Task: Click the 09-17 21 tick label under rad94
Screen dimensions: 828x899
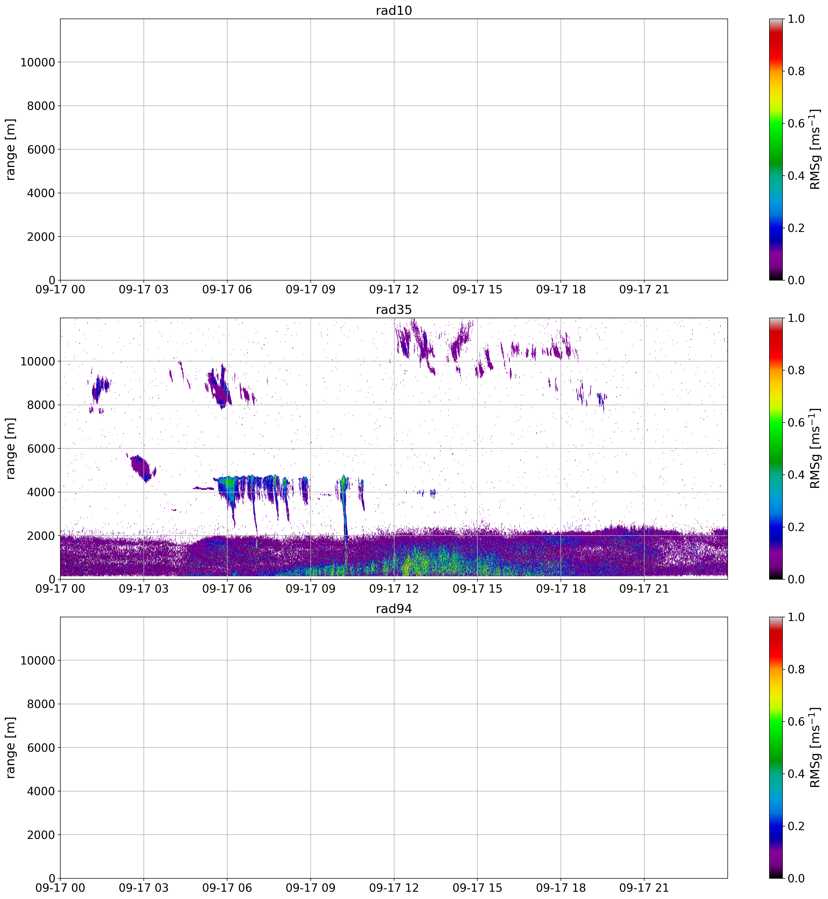Action: click(644, 888)
